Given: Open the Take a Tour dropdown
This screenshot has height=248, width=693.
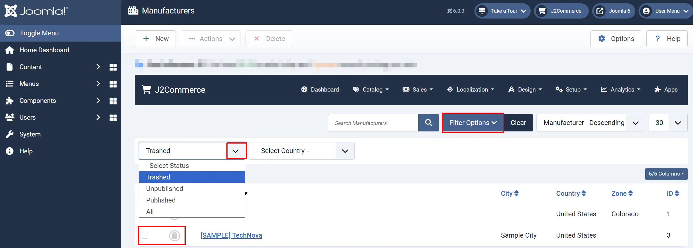Looking at the screenshot, I should coord(502,11).
